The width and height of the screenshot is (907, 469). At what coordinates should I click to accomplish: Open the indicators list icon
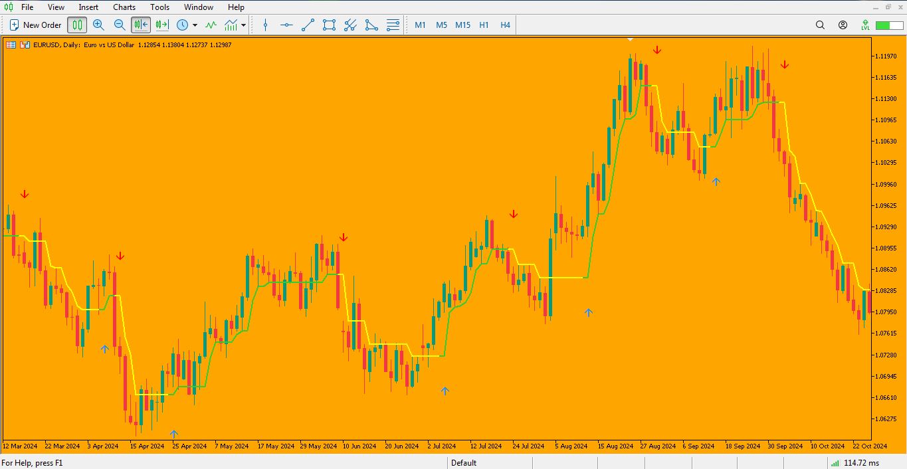231,25
